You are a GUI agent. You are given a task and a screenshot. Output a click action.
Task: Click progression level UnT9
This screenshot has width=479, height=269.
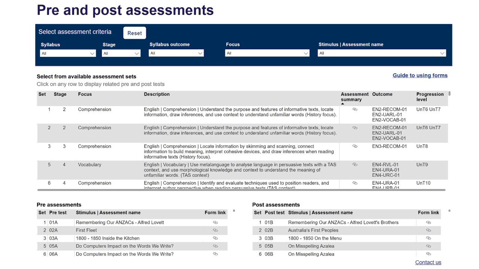point(422,165)
